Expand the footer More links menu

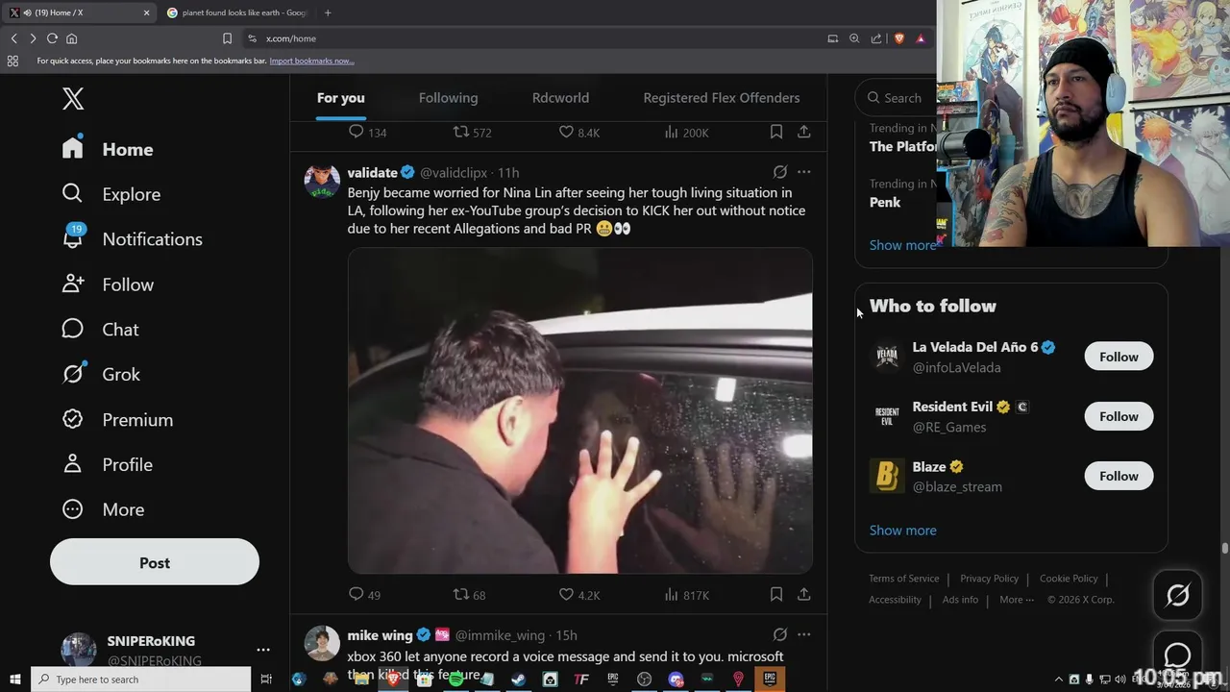pyautogui.click(x=1016, y=600)
